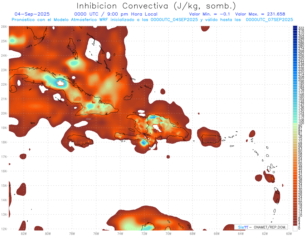This screenshot has height=237, width=307.
Task: Pick the orange 50 level on colorbar
Action: click(x=295, y=164)
